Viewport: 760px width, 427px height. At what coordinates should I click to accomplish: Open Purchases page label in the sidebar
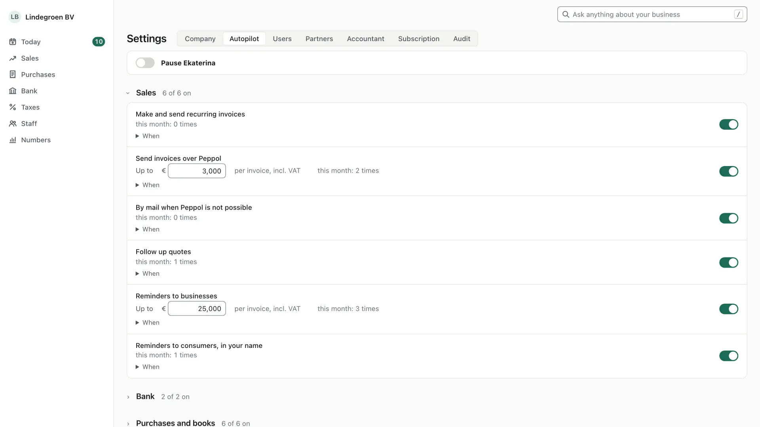[38, 75]
